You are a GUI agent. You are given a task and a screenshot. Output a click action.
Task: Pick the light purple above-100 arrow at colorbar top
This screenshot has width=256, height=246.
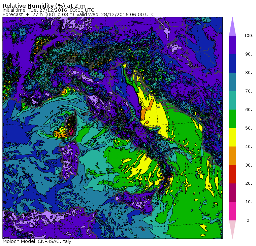click(232, 27)
